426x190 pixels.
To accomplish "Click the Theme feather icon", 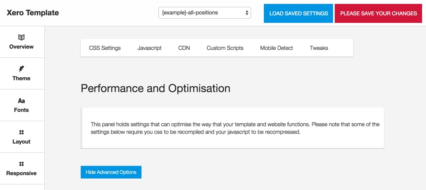I will [21, 69].
